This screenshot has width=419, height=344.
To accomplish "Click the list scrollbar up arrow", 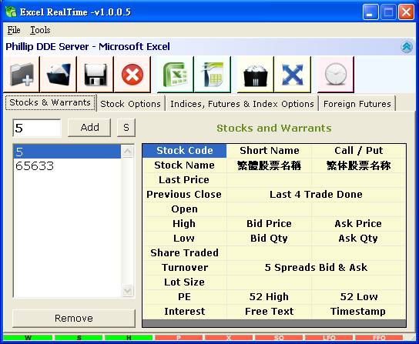I will [127, 152].
